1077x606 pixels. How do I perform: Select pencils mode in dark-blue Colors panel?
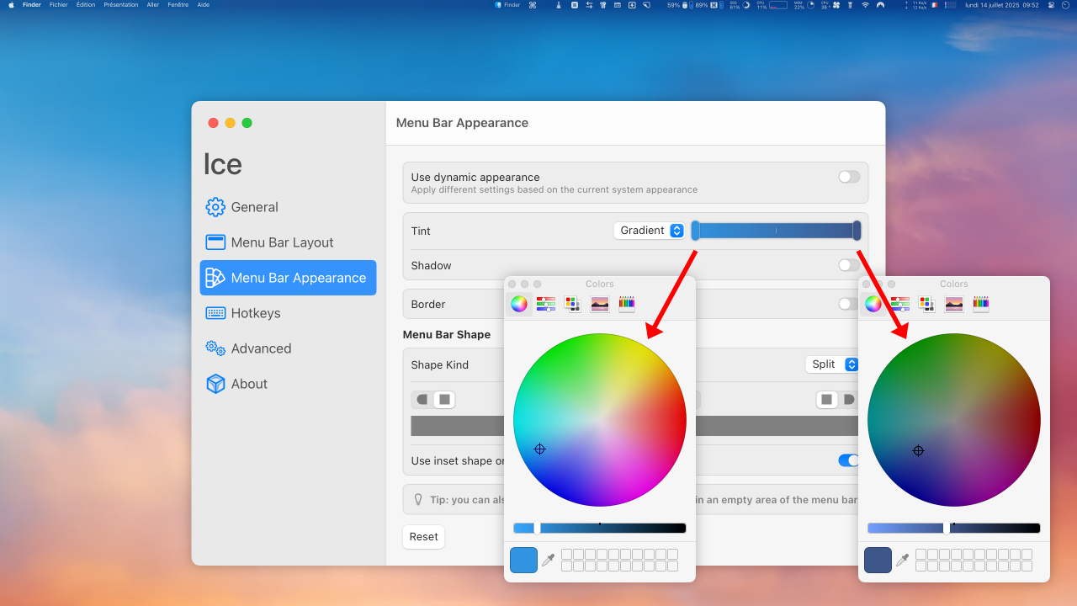(x=981, y=304)
